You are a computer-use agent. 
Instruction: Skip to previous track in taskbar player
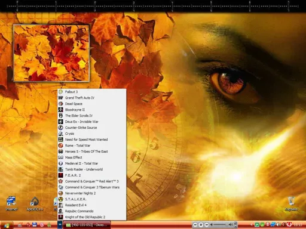(195, 225)
